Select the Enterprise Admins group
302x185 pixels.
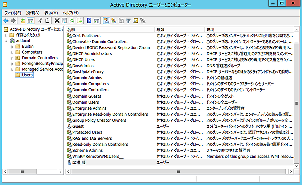(90, 108)
